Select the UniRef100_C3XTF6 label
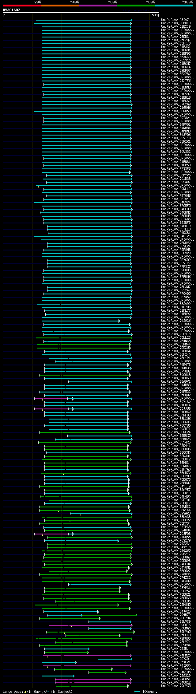The height and width of the screenshot is (694, 196). pyautogui.click(x=176, y=81)
